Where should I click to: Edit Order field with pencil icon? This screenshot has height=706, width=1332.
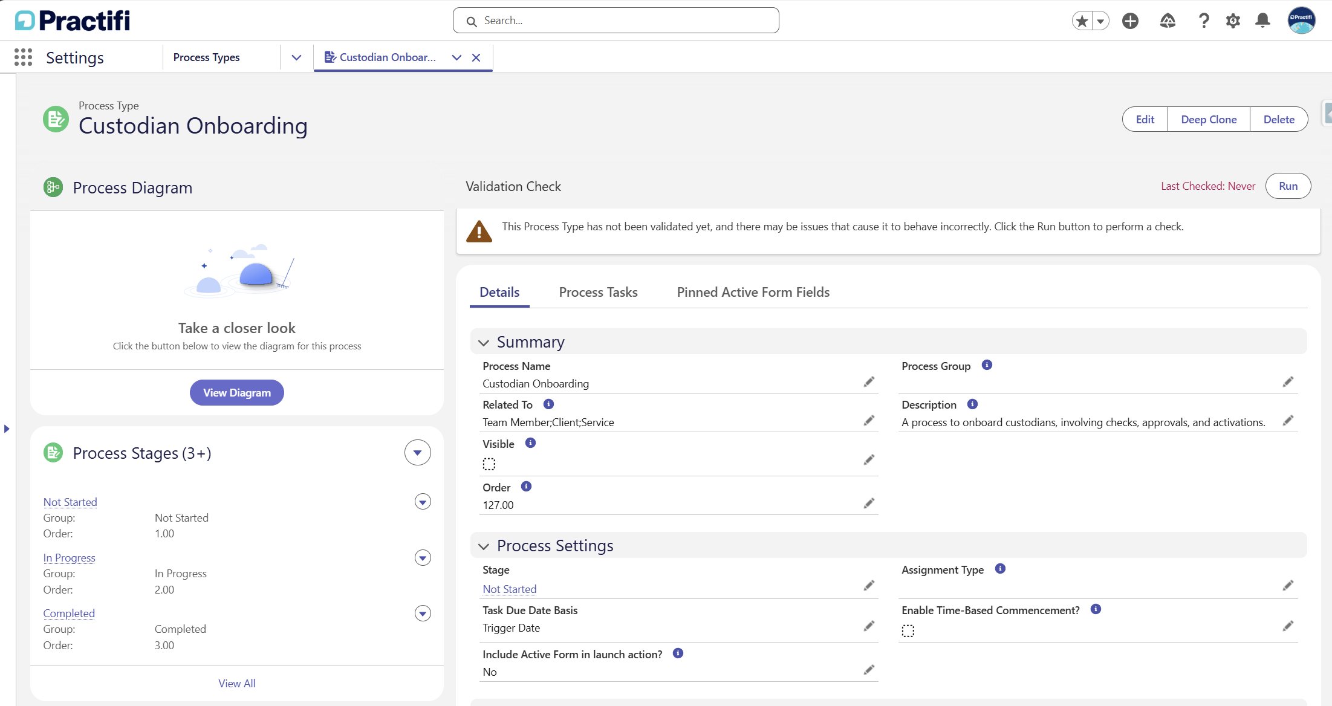[869, 504]
